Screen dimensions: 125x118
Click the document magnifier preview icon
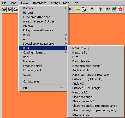84,9
